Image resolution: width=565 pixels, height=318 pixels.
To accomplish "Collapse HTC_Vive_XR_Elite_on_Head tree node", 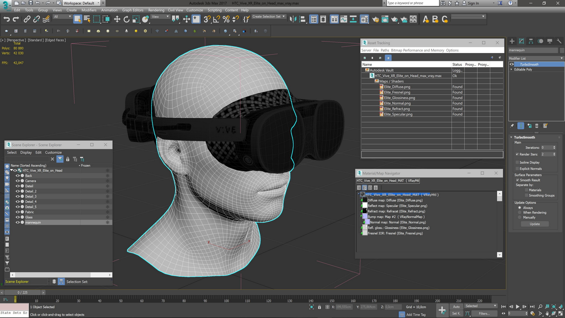I will (12, 170).
